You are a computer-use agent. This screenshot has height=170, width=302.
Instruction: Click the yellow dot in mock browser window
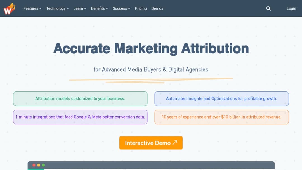tap(39, 165)
